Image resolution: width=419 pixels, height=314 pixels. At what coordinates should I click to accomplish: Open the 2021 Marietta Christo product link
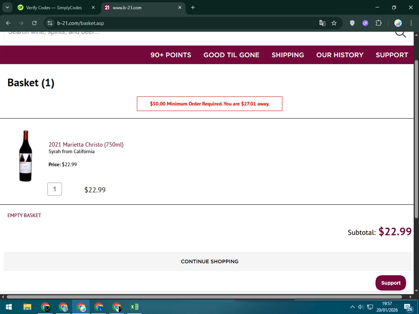(86, 145)
